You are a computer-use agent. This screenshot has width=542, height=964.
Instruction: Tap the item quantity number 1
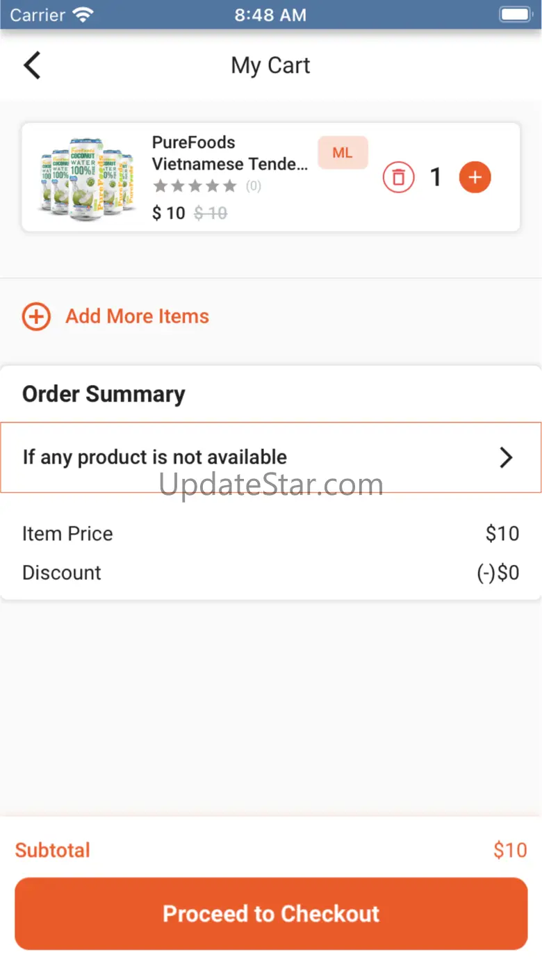click(x=436, y=178)
